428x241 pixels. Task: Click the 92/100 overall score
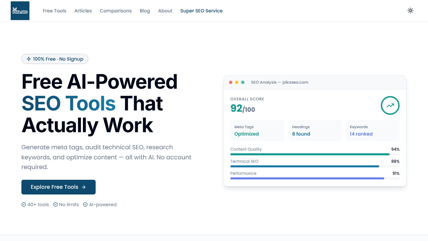coord(243,109)
